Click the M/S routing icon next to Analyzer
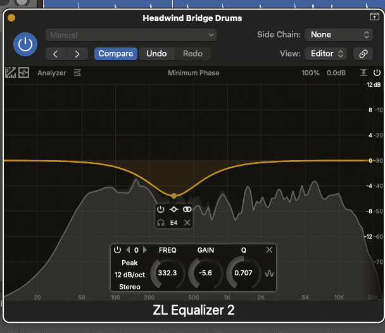 [x=77, y=73]
